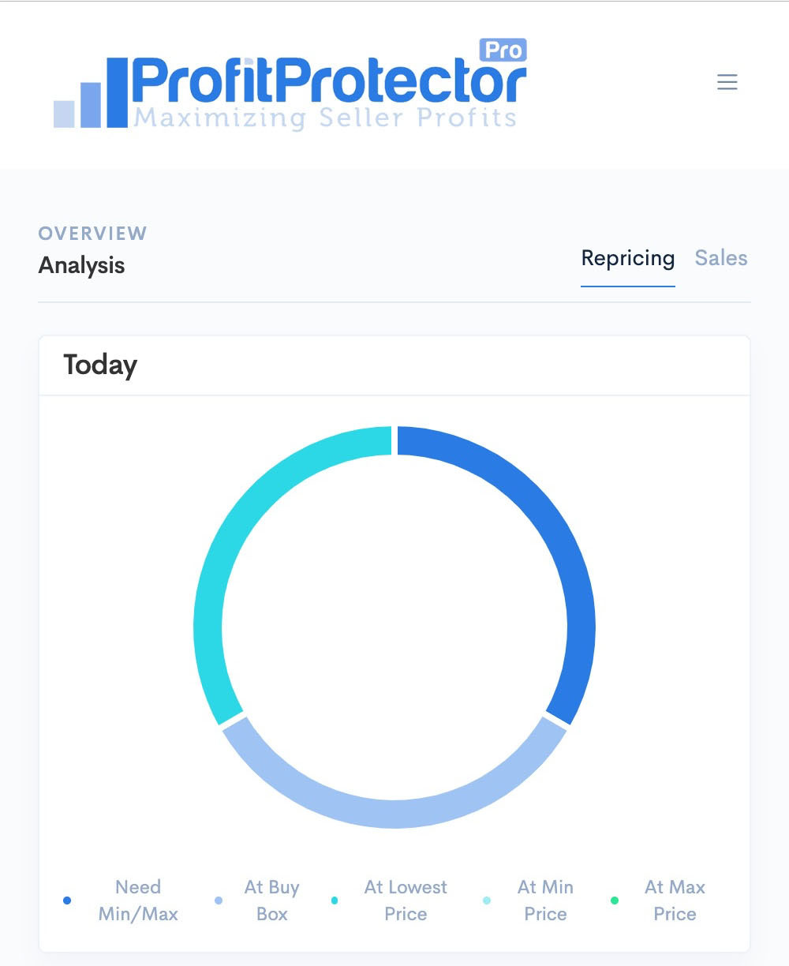Click the green dot for At Max Price
789x966 pixels.
click(614, 900)
